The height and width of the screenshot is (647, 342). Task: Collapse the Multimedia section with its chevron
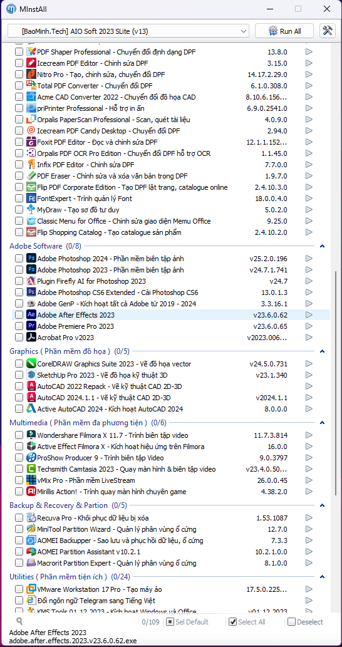coord(323,423)
